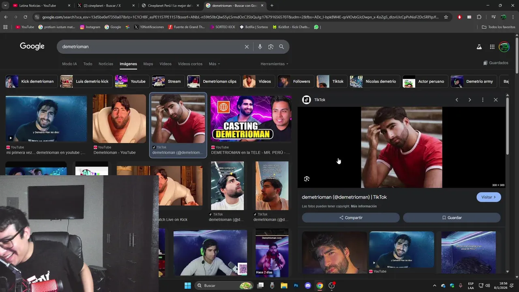Open more options in preview panel
The image size is (519, 292).
pos(483,100)
